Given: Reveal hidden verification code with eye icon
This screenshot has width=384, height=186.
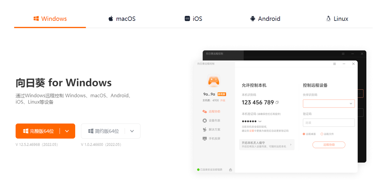Looking at the screenshot, I should 260,121.
